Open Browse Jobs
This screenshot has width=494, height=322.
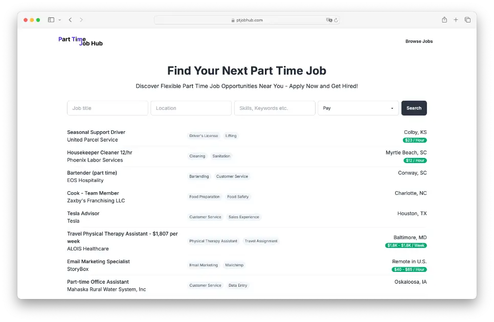419,41
